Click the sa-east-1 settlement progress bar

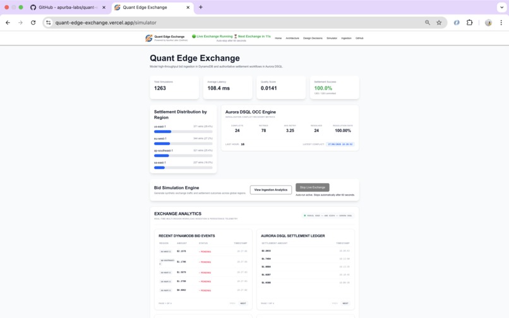tap(183, 168)
